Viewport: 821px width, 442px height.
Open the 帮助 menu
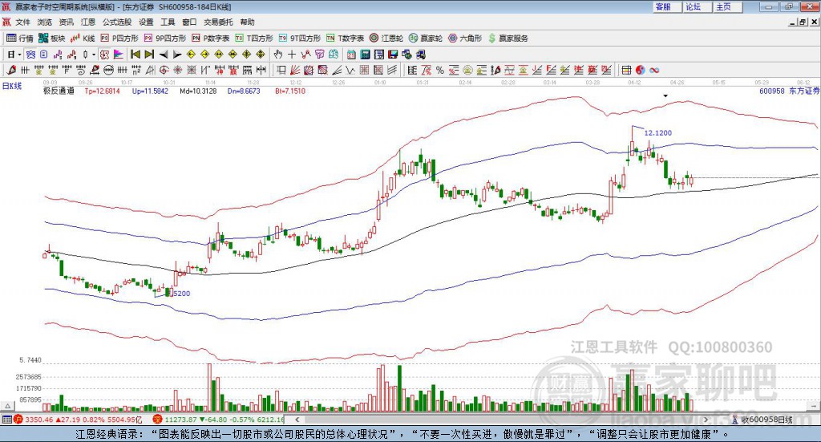(247, 22)
